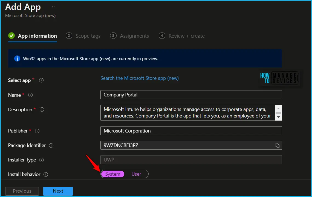Click the Name field containing Company Portal
This screenshot has height=197, width=312.
[x=191, y=95]
